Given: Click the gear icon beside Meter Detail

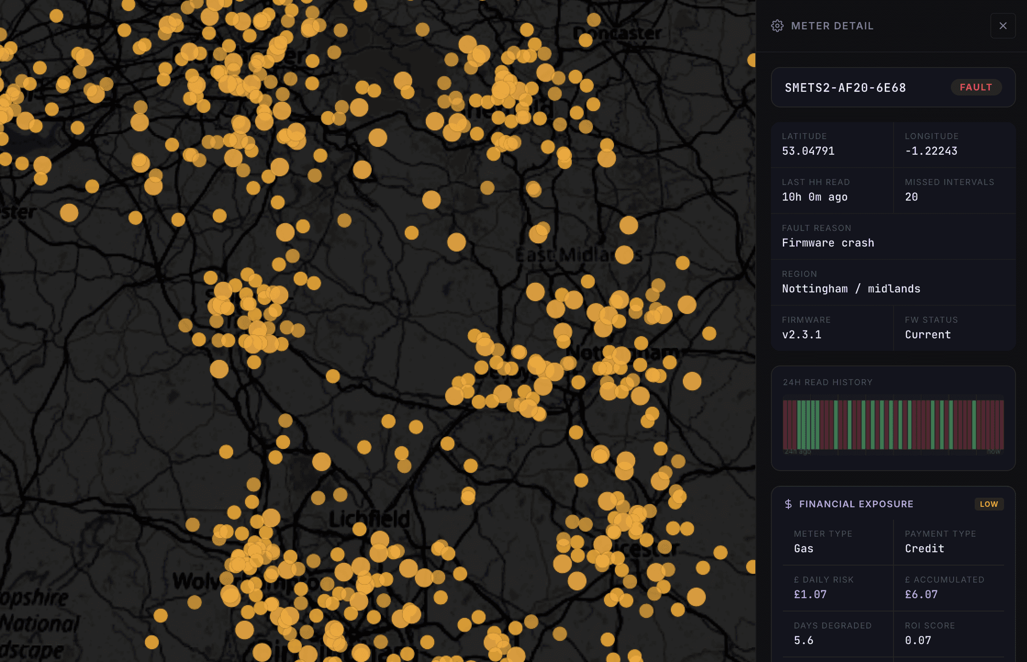Looking at the screenshot, I should coord(777,26).
